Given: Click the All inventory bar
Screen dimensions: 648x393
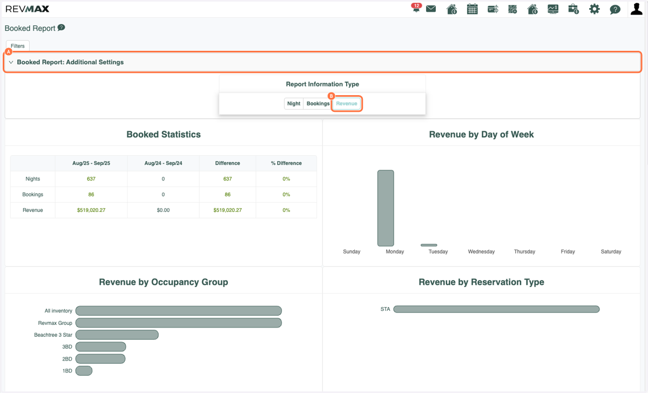Looking at the screenshot, I should (179, 311).
